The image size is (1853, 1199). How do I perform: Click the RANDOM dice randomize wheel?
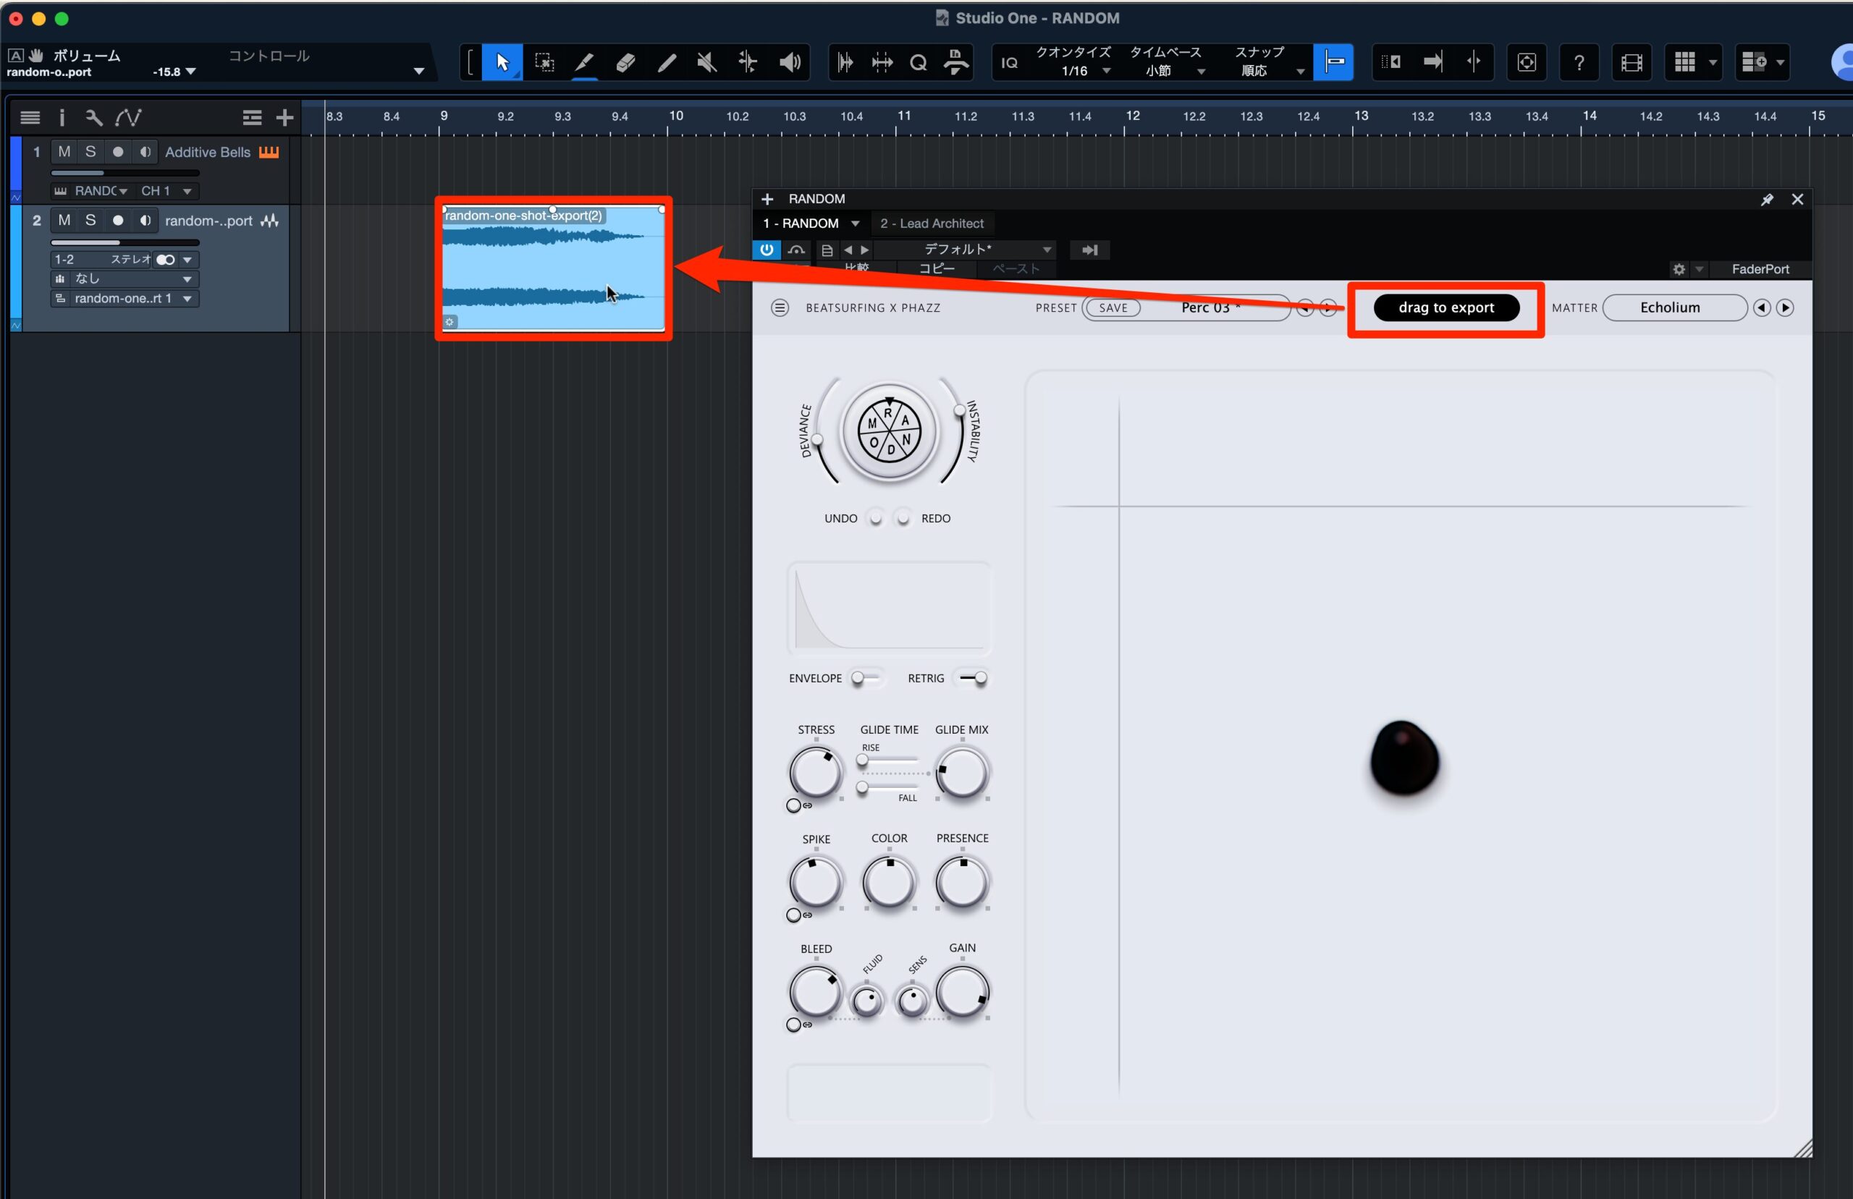[889, 431]
